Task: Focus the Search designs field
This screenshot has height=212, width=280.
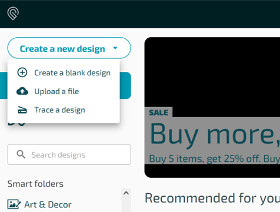Action: click(x=69, y=154)
